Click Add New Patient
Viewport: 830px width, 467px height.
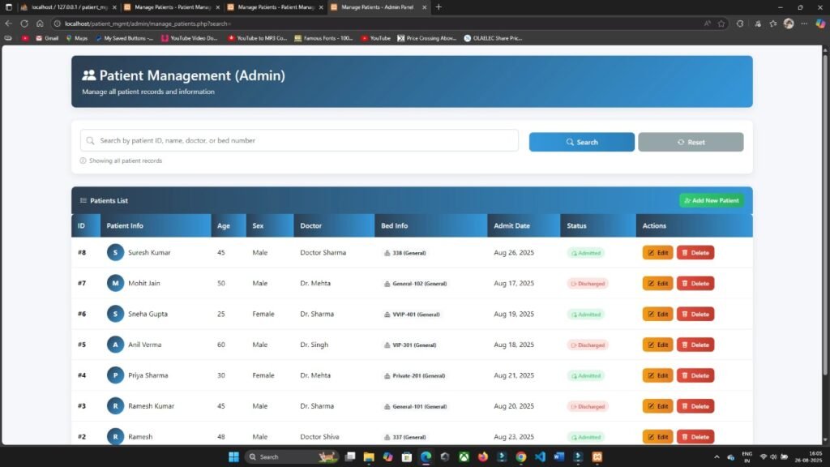pyautogui.click(x=711, y=200)
